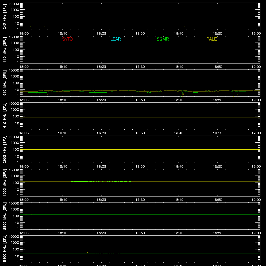This screenshot has width=266, height=266.
Task: Click the green flux trace in 8800 MHz plot
Action: coord(140,214)
